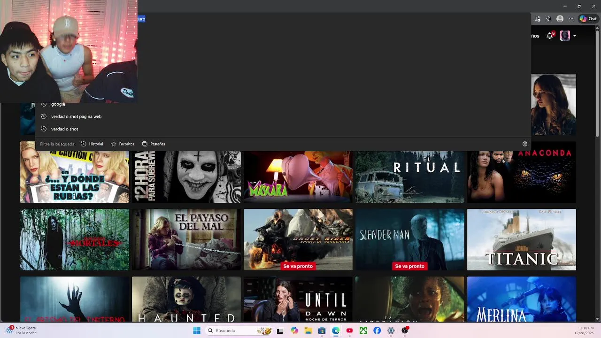Open Xbox app from taskbar
601x338 pixels.
pos(363,330)
